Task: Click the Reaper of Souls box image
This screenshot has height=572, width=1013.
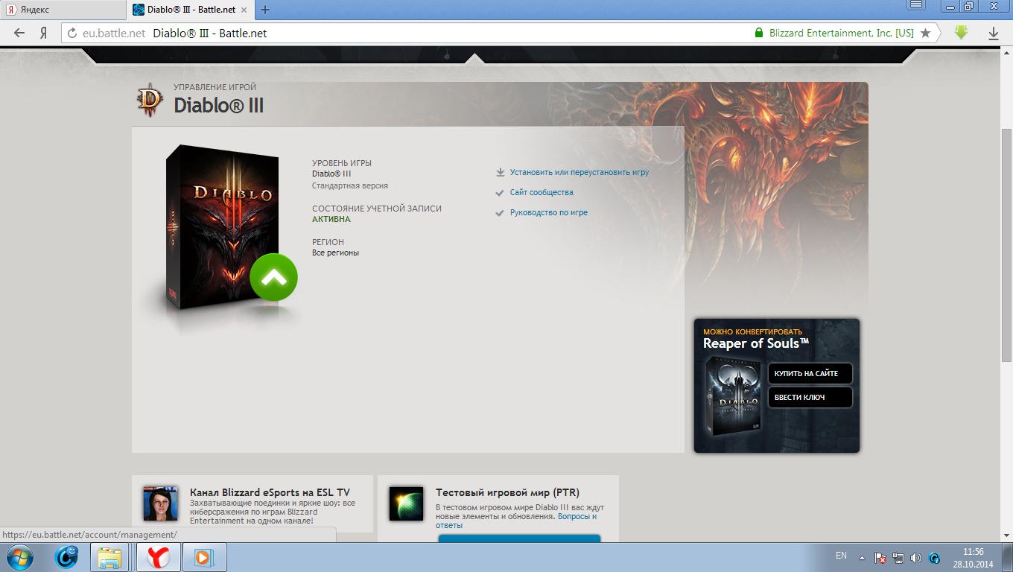Action: tap(735, 395)
